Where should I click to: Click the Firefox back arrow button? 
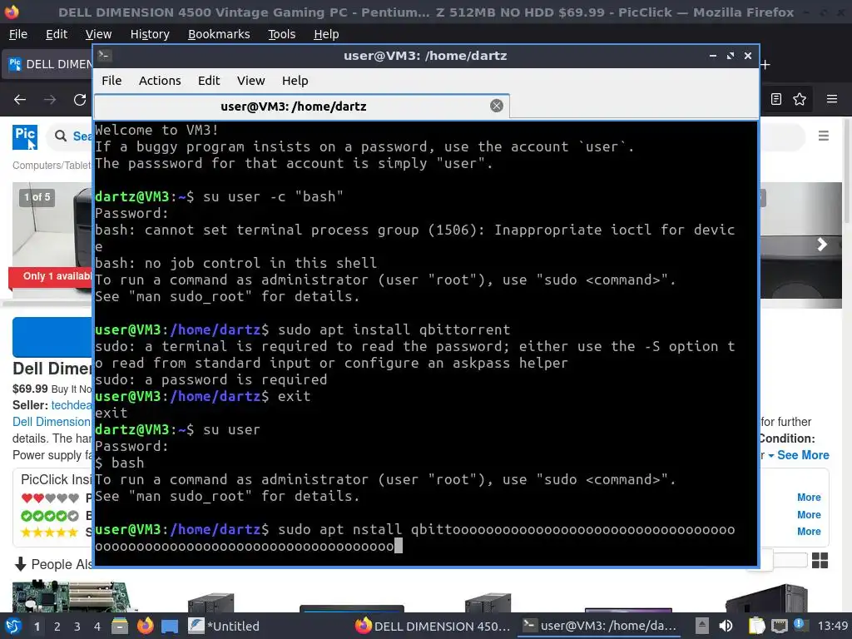[20, 100]
